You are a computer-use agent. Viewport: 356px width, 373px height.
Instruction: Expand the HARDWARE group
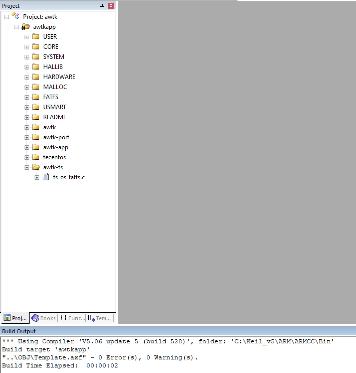click(27, 77)
